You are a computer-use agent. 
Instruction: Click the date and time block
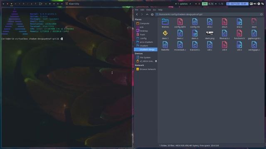point(237,4)
